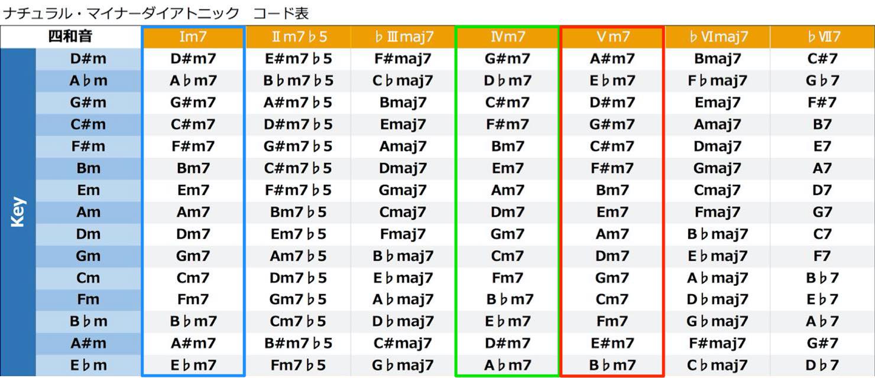
Task: Click the Ⅴm7 column header
Action: (x=612, y=37)
